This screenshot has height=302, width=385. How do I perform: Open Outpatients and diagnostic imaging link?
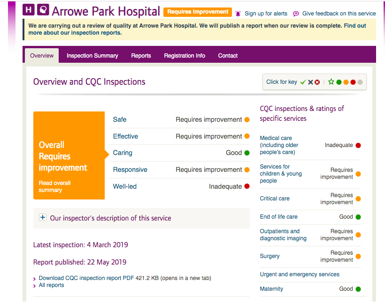(283, 235)
